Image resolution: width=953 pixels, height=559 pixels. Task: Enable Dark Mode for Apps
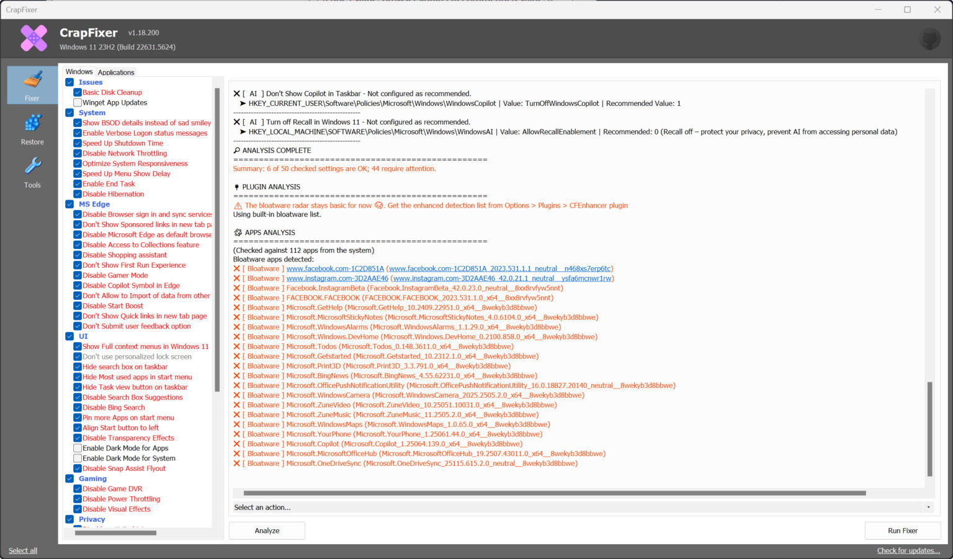point(77,448)
